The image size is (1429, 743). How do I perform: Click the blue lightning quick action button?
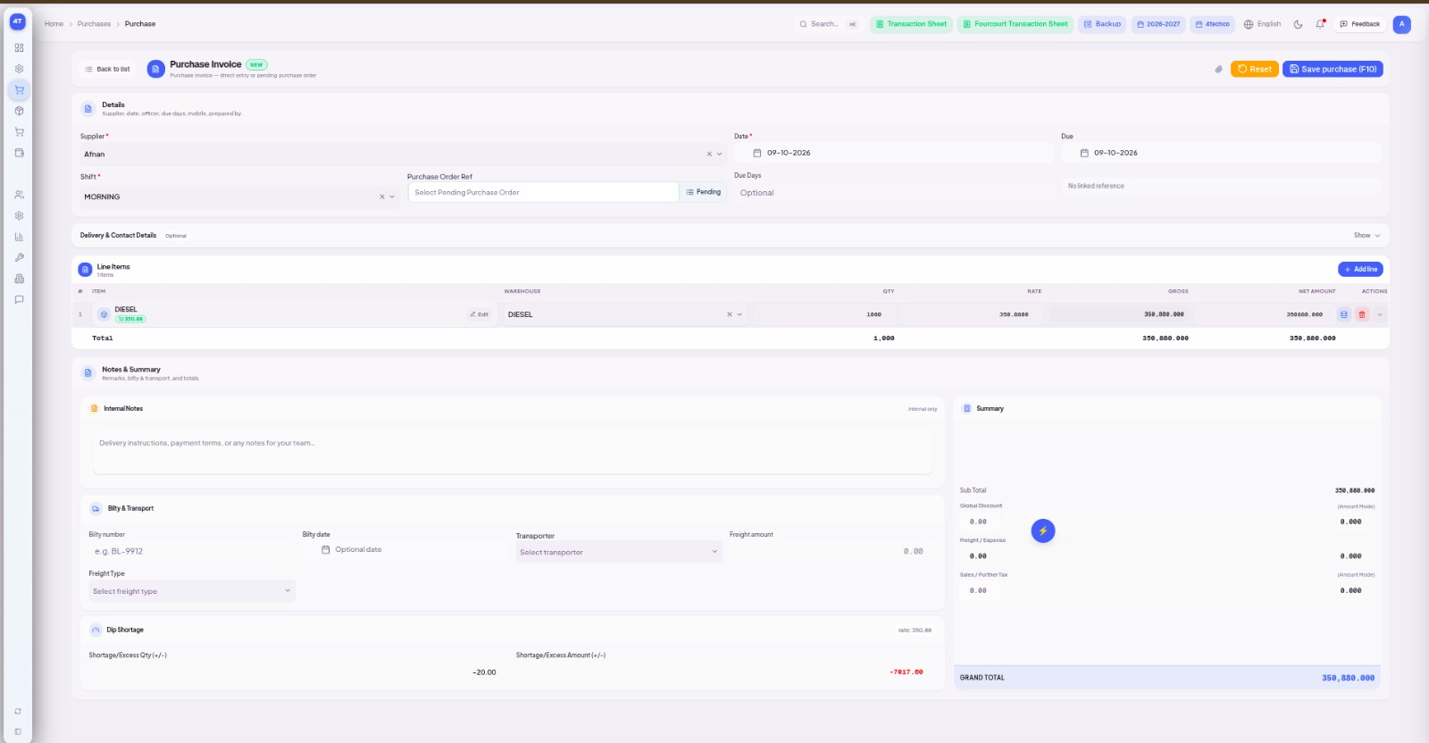point(1043,531)
